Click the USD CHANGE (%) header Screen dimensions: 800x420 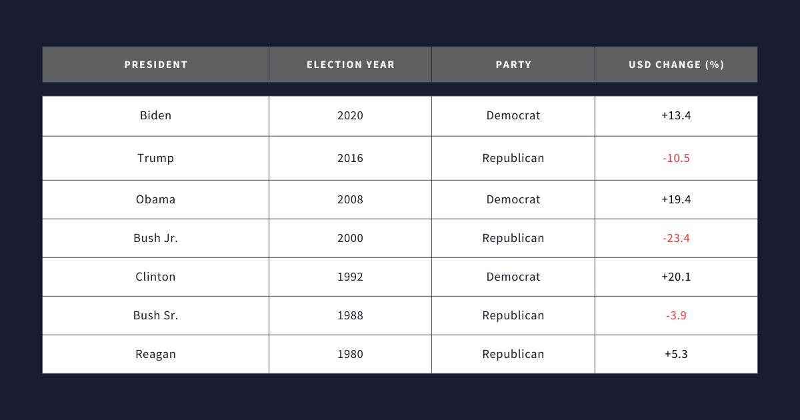click(x=676, y=65)
